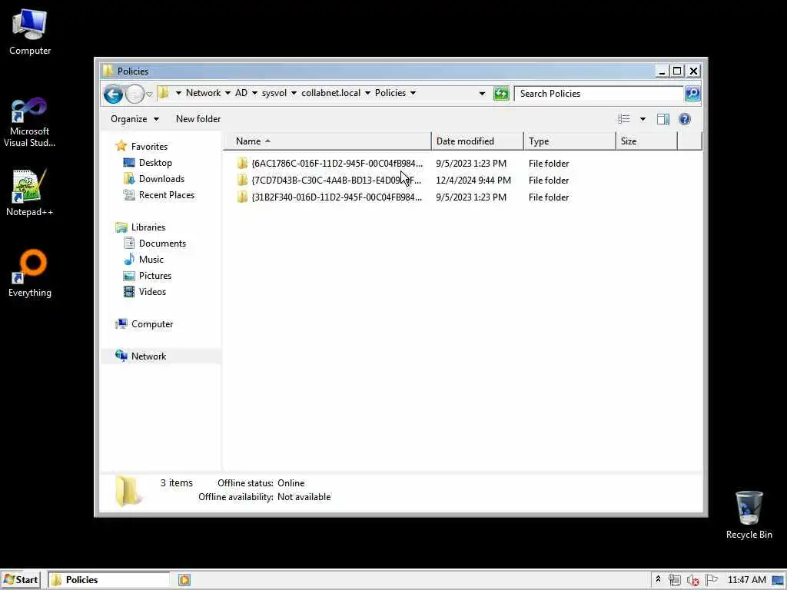This screenshot has width=787, height=590.
Task: Click the Notepad++ desktop shortcut
Action: (x=30, y=193)
